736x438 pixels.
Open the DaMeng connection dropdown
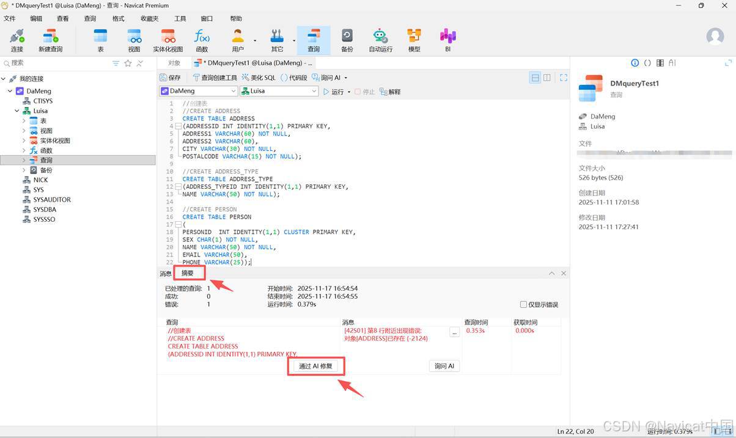(x=198, y=91)
